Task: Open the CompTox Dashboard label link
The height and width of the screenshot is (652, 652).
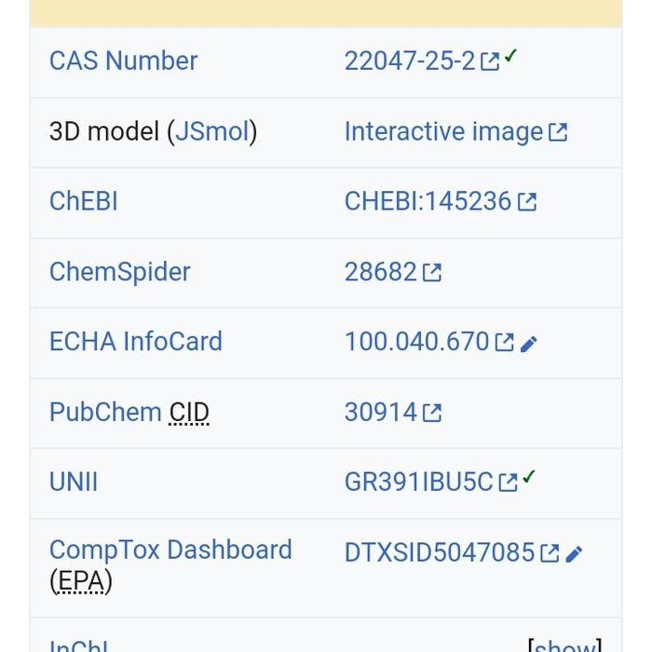Action: pyautogui.click(x=170, y=550)
